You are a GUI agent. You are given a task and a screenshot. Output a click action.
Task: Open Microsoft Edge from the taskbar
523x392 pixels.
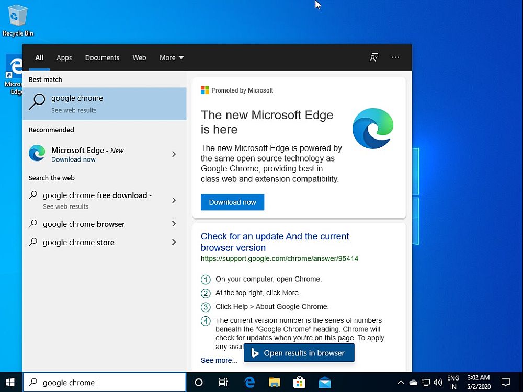(249, 382)
